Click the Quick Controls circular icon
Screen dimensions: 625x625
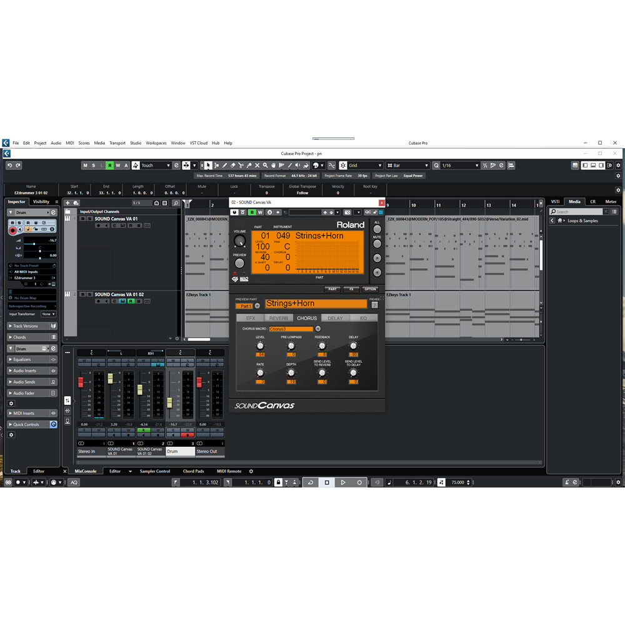click(x=53, y=424)
